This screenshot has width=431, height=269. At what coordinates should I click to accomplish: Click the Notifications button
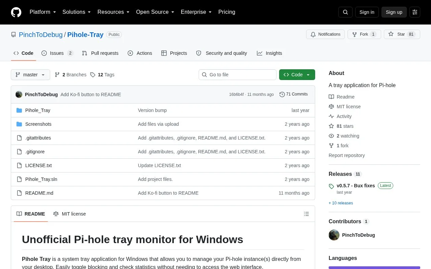[325, 34]
